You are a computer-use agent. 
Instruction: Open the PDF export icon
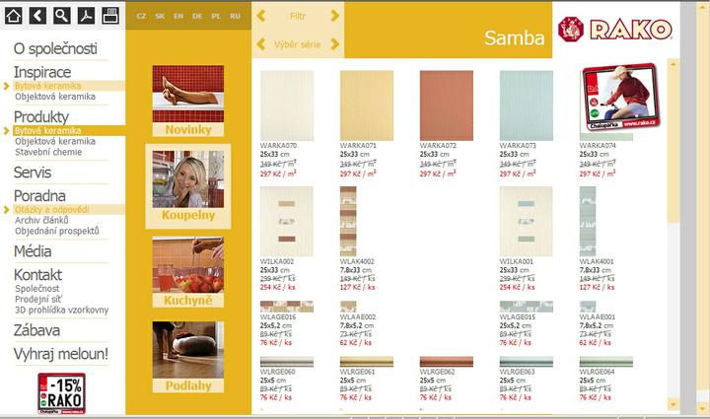(86, 16)
